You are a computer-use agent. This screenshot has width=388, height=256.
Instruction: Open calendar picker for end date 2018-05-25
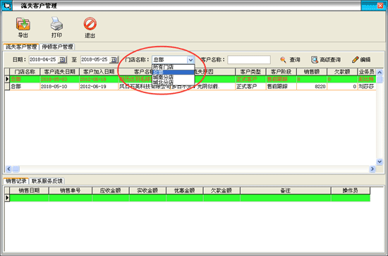(x=114, y=60)
